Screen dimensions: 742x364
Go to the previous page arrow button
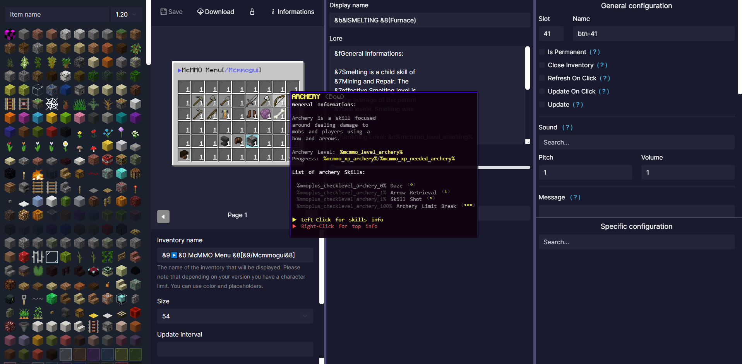[163, 216]
